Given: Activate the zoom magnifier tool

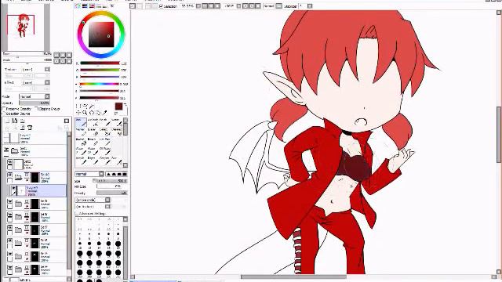Looking at the screenshot, I should 85,113.
